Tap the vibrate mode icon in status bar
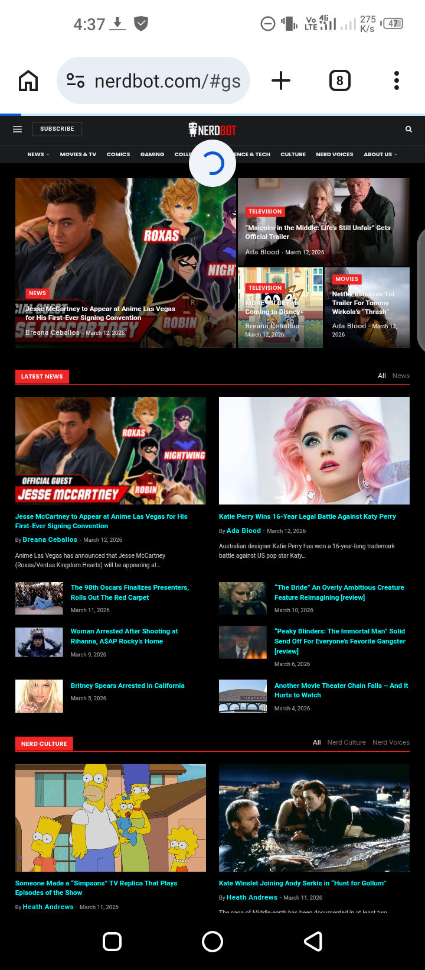Screen dimensions: 425x970 tap(289, 24)
